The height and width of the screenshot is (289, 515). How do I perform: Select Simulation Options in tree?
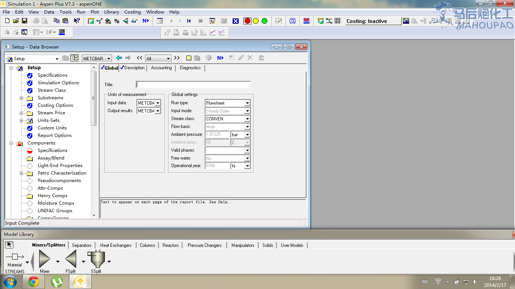tap(58, 83)
